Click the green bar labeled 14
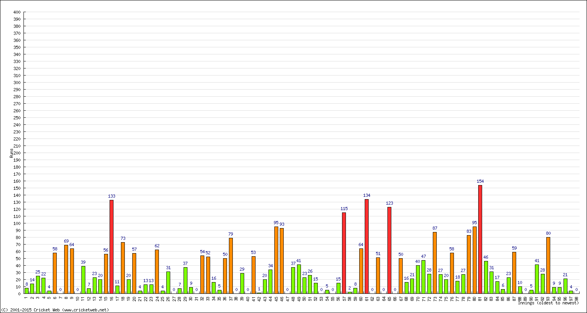Image resolution: width=587 pixels, height=313 pixels. pos(32,289)
